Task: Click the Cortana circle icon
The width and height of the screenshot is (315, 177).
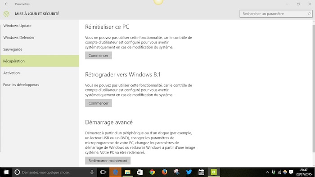Action: pos(17,172)
